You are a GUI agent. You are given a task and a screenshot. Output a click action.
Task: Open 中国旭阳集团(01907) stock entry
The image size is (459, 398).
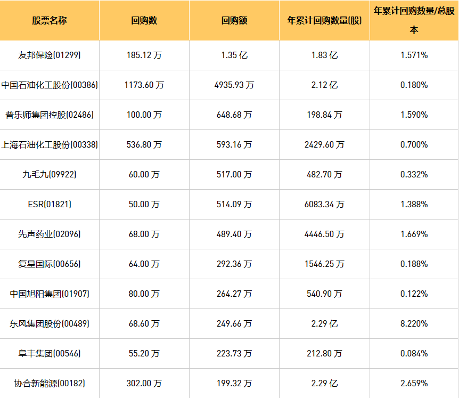pyautogui.click(x=50, y=294)
